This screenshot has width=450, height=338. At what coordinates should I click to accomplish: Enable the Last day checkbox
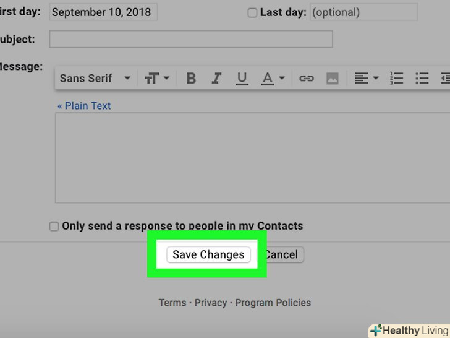click(x=252, y=12)
